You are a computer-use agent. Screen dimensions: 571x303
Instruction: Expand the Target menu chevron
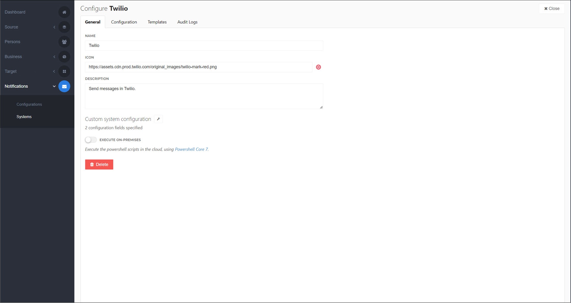(x=54, y=71)
